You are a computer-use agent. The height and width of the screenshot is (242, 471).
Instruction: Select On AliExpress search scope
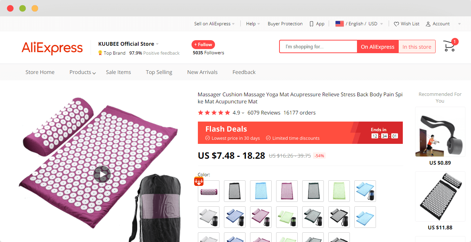[377, 47]
